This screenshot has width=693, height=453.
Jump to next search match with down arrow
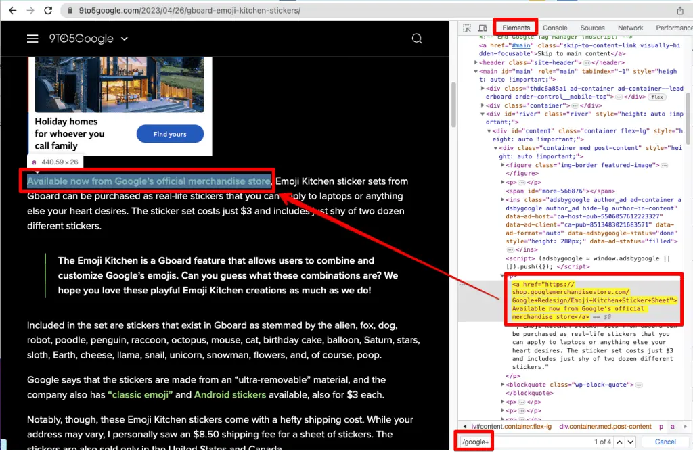(629, 442)
